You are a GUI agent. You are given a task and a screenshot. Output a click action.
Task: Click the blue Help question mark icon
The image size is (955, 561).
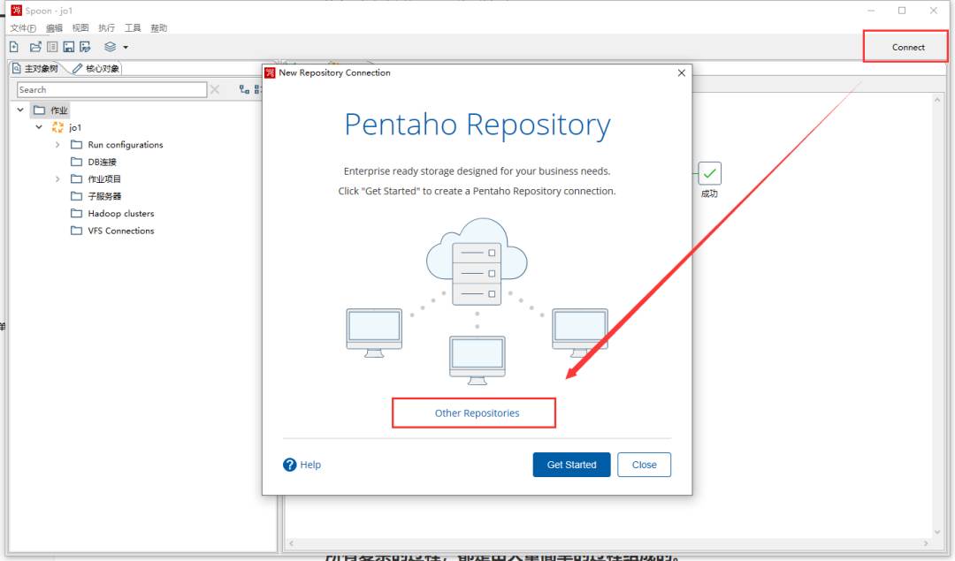[290, 465]
